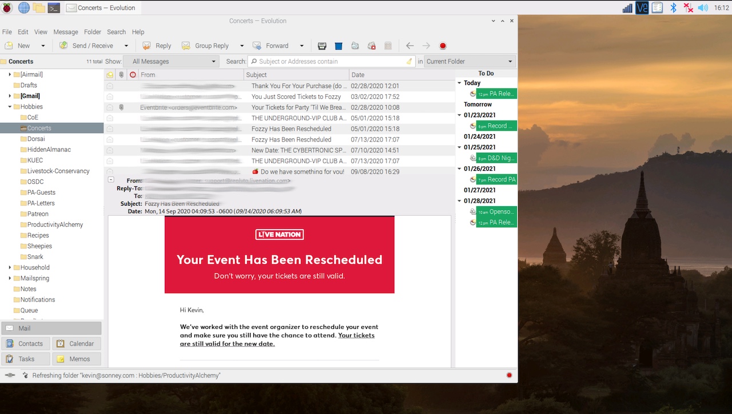The width and height of the screenshot is (732, 414).
Task: Click into the Search input field
Action: coord(332,61)
